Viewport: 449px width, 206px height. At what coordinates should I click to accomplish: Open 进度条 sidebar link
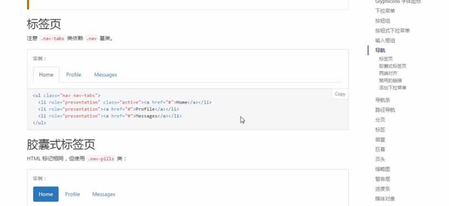[383, 189]
